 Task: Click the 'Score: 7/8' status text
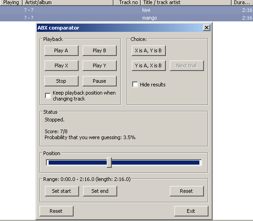click(x=56, y=131)
